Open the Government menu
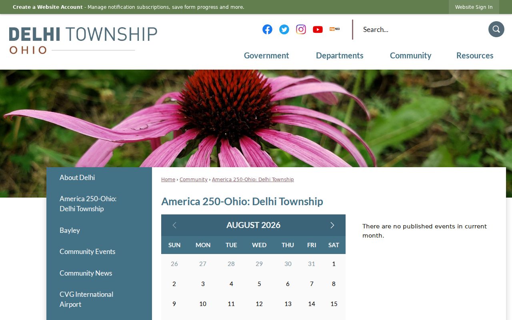Viewport: 512px width, 320px height. pos(266,56)
